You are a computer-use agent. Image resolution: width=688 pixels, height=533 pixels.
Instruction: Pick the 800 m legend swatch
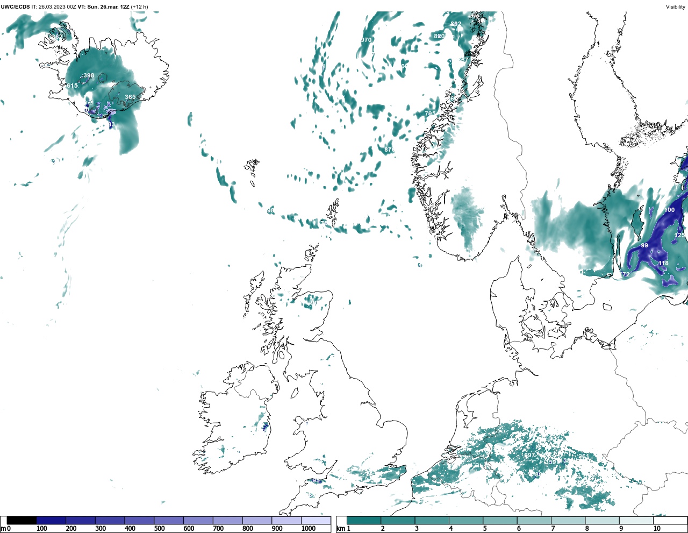pyautogui.click(x=257, y=521)
